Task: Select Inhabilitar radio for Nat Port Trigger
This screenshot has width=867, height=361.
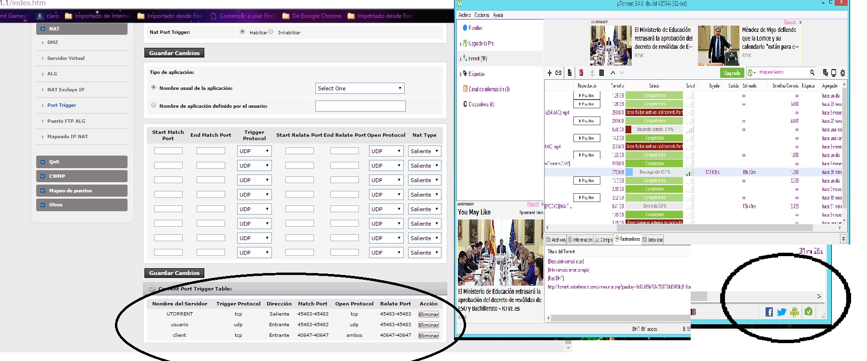Action: pyautogui.click(x=271, y=32)
